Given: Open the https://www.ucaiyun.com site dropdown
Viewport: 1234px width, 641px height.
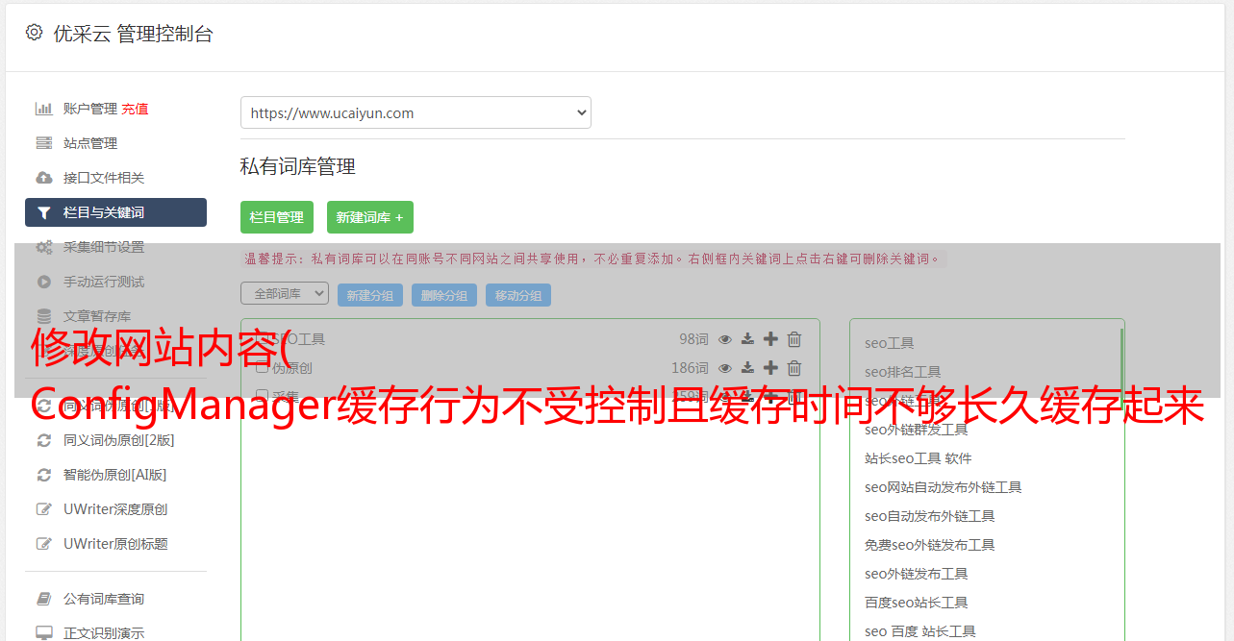Looking at the screenshot, I should coord(416,112).
